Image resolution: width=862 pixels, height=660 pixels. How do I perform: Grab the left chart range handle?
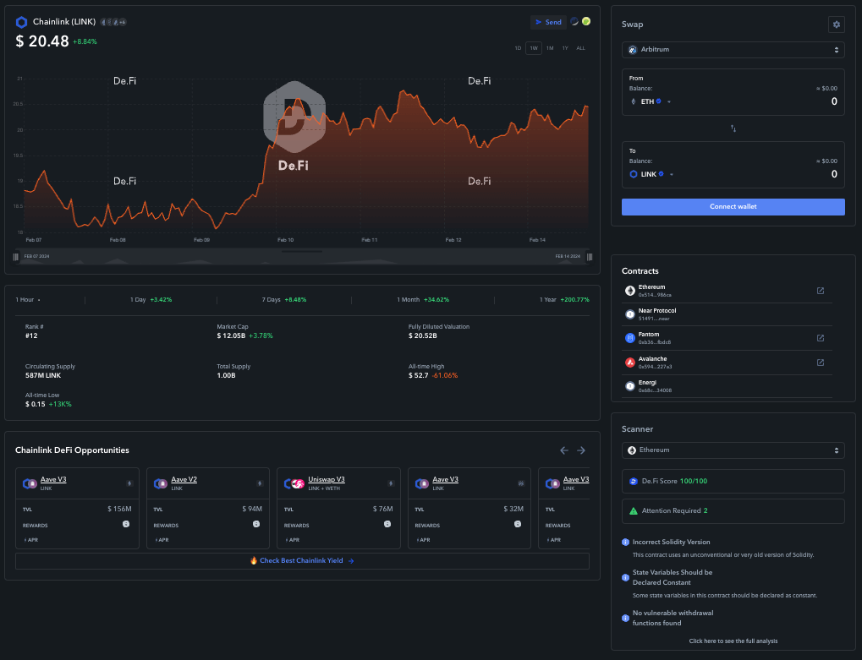15,256
